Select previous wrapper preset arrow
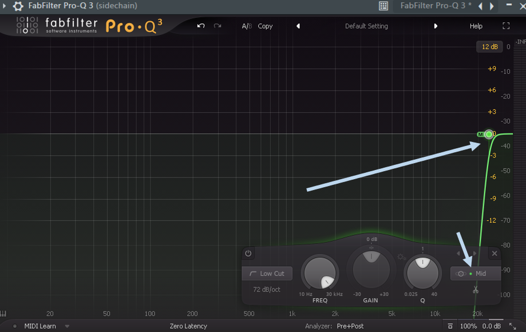This screenshot has width=526, height=332. coord(481,6)
